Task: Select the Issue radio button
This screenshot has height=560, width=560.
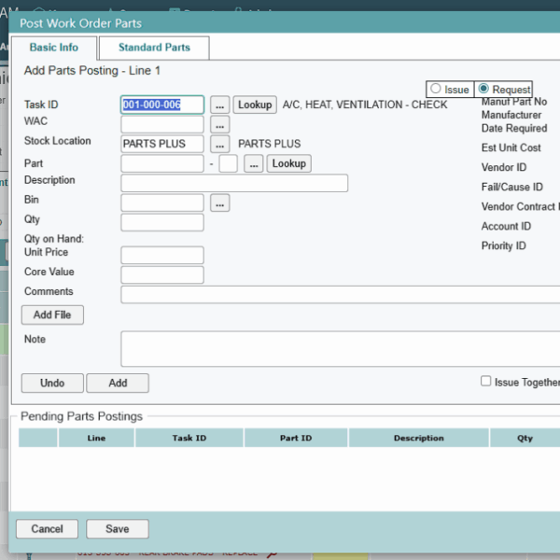Action: tap(435, 89)
